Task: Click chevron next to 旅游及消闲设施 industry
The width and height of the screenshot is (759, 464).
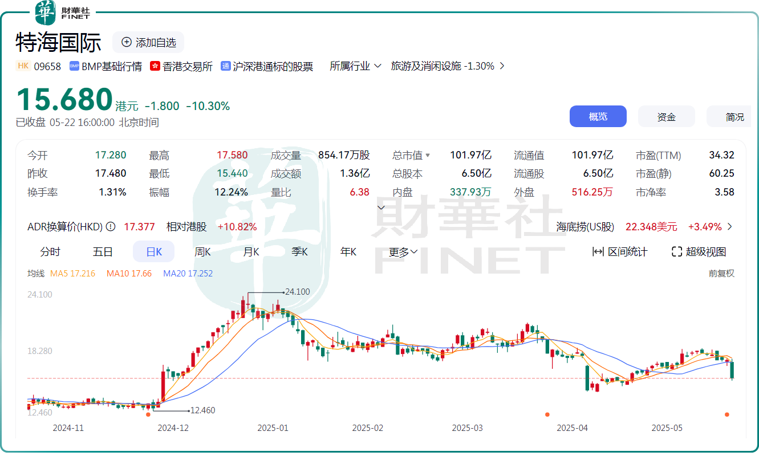Action: 502,66
